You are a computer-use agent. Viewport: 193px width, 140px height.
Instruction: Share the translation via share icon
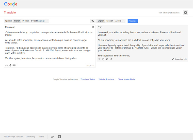111,59
